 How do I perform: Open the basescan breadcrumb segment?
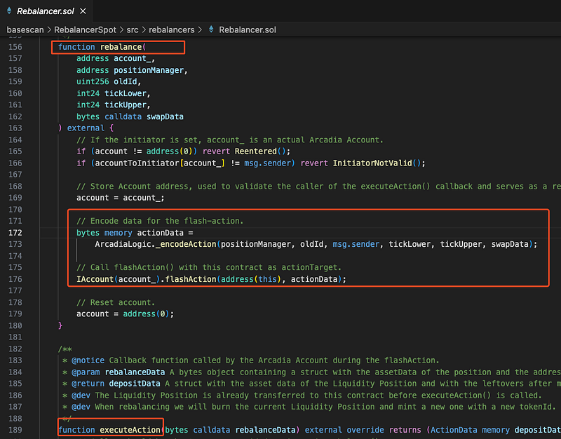[25, 29]
